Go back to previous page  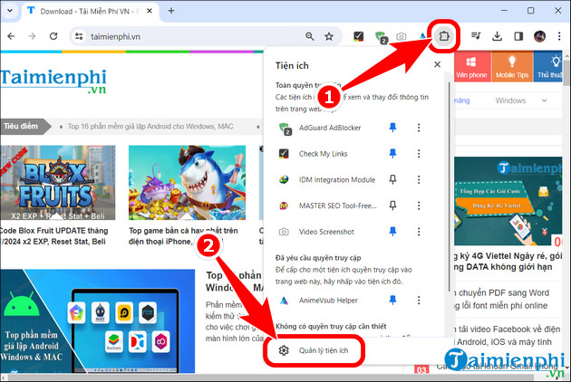point(11,36)
